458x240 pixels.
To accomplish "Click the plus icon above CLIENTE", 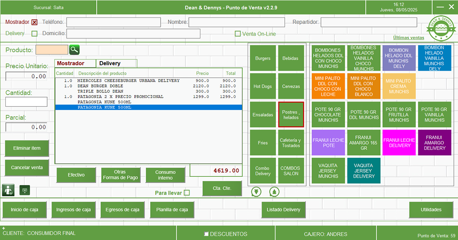I will (x=3, y=229).
